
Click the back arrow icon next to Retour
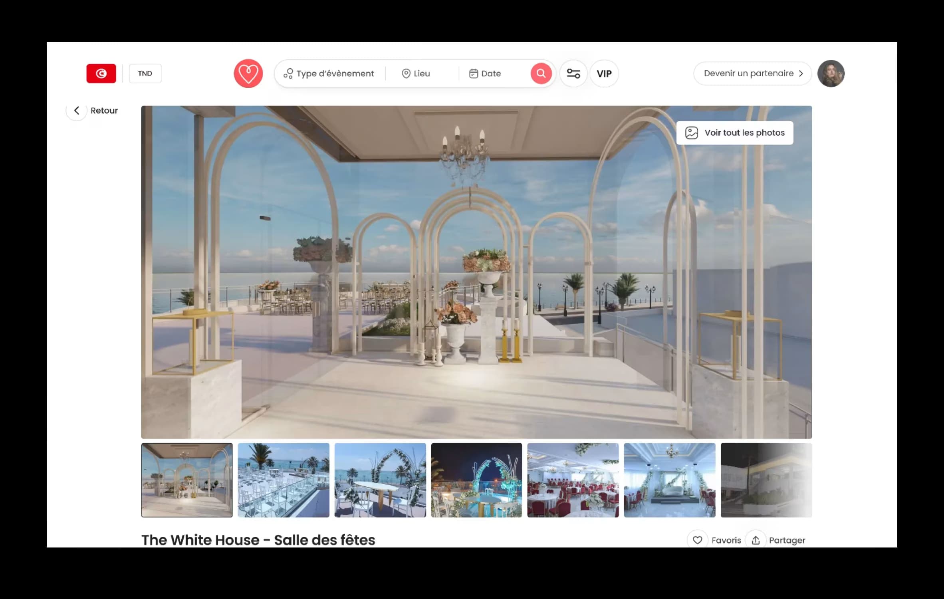pyautogui.click(x=77, y=111)
